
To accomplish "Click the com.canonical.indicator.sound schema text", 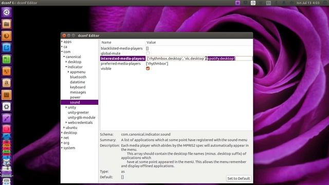I will tap(145, 134).
